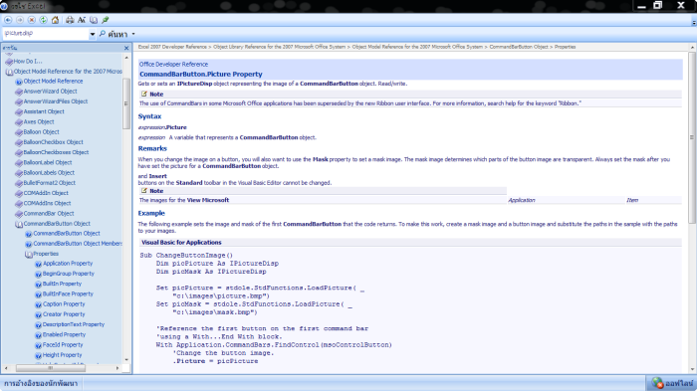Select CommandBar Object in the tree

[49, 214]
